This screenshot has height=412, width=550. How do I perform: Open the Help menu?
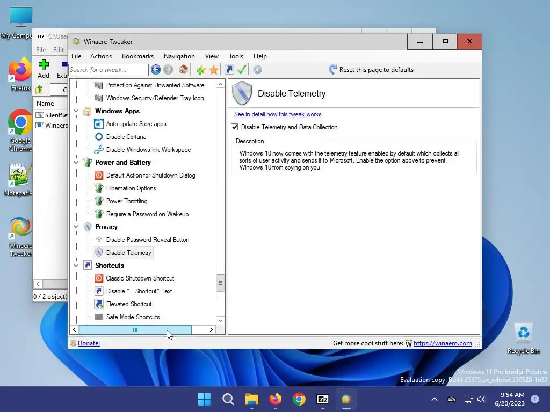(x=260, y=56)
